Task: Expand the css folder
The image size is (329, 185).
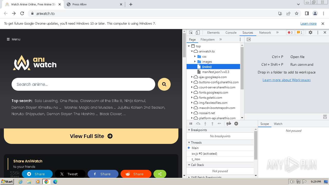Action: [195, 57]
